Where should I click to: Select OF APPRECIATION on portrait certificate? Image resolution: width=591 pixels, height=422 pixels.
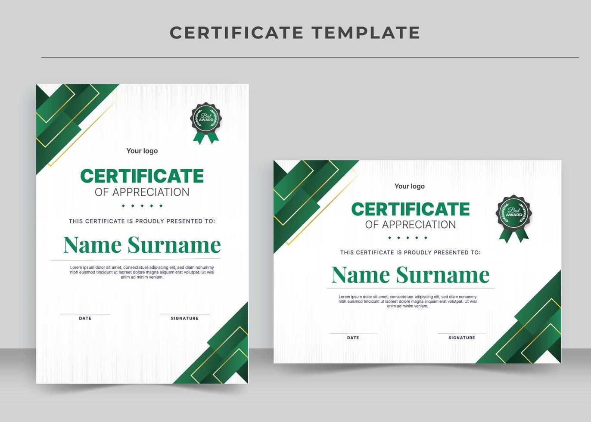pos(142,192)
